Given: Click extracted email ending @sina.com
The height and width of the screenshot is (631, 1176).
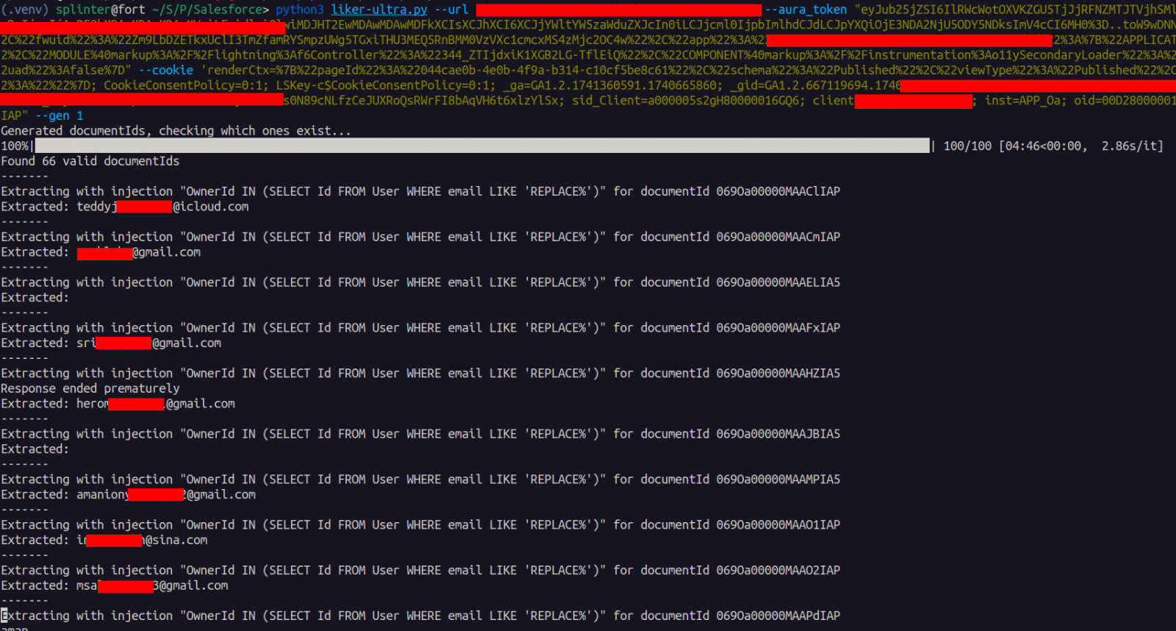Looking at the screenshot, I should [x=142, y=541].
